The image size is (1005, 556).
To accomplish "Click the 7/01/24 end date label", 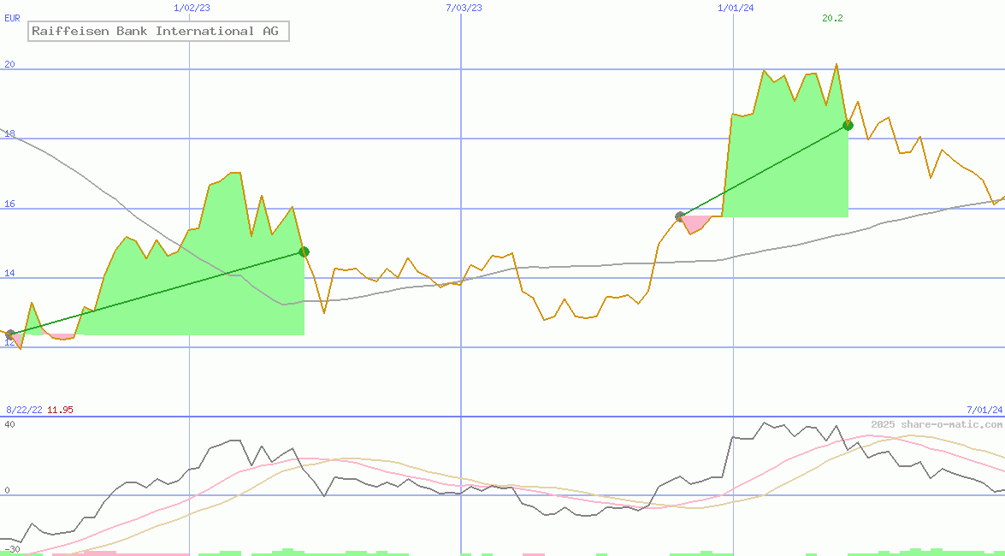I will tap(984, 410).
